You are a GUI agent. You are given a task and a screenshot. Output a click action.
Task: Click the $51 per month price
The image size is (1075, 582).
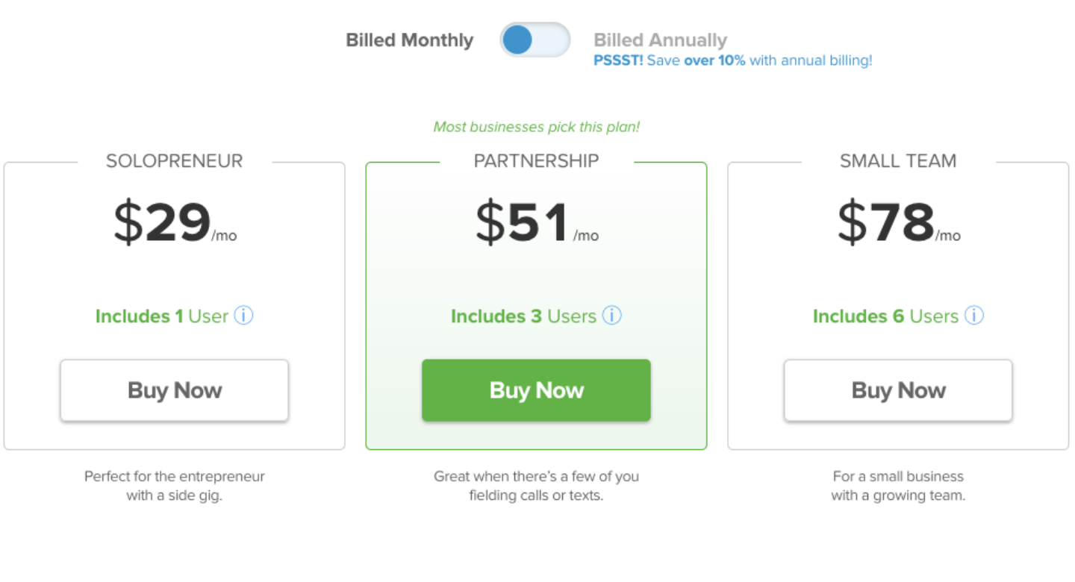click(x=536, y=222)
